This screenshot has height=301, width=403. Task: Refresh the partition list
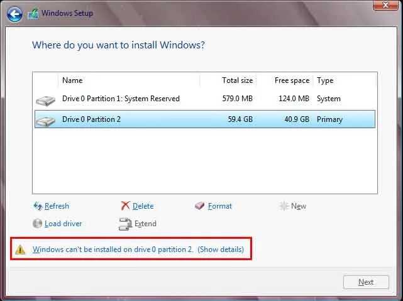57,206
